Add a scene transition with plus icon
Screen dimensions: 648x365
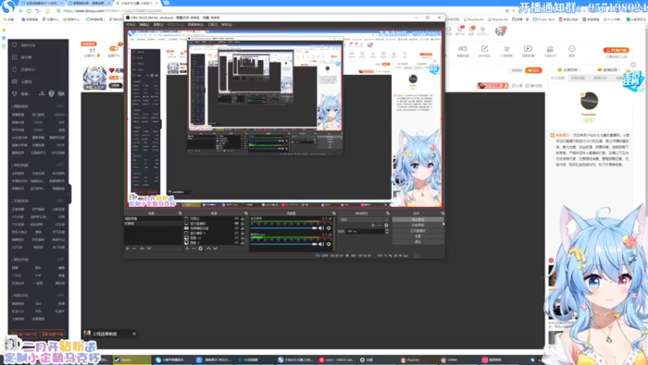click(x=373, y=225)
